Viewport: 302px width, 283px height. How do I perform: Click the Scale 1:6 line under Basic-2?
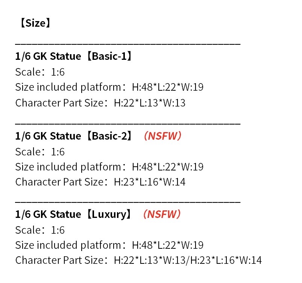[x=40, y=152]
